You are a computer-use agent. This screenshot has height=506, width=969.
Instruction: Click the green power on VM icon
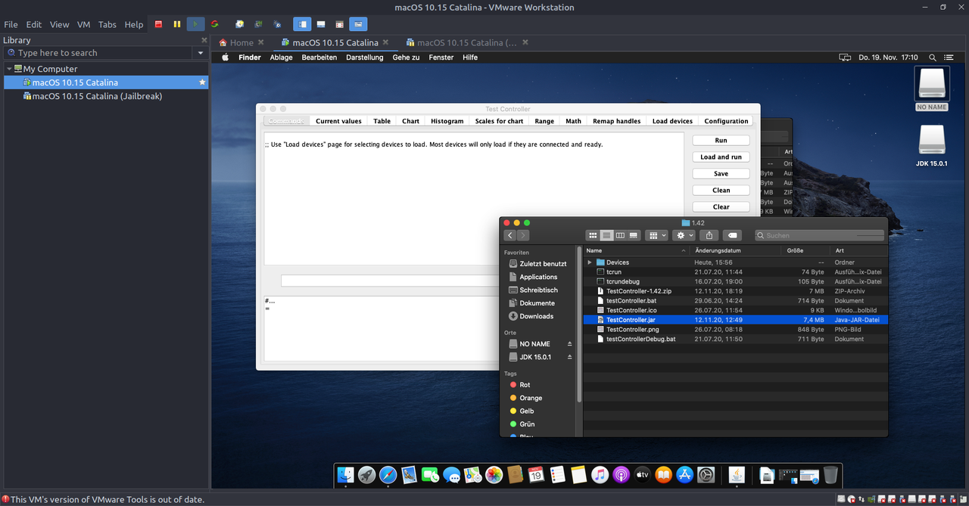pos(196,24)
